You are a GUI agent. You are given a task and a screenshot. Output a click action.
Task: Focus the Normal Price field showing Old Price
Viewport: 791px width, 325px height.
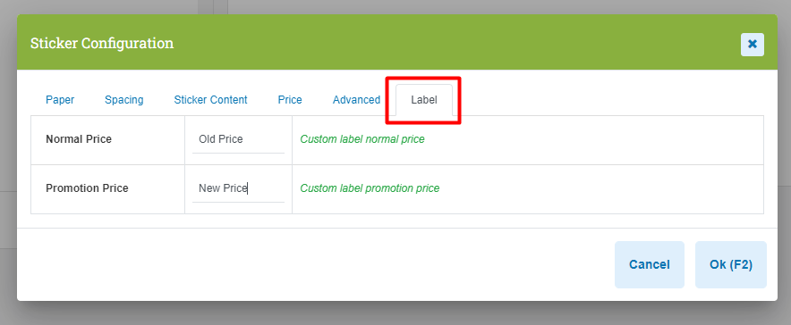[x=238, y=139]
